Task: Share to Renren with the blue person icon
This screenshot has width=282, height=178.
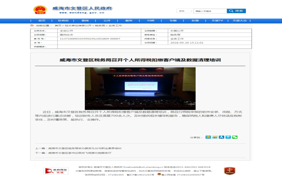Action: 221,137
